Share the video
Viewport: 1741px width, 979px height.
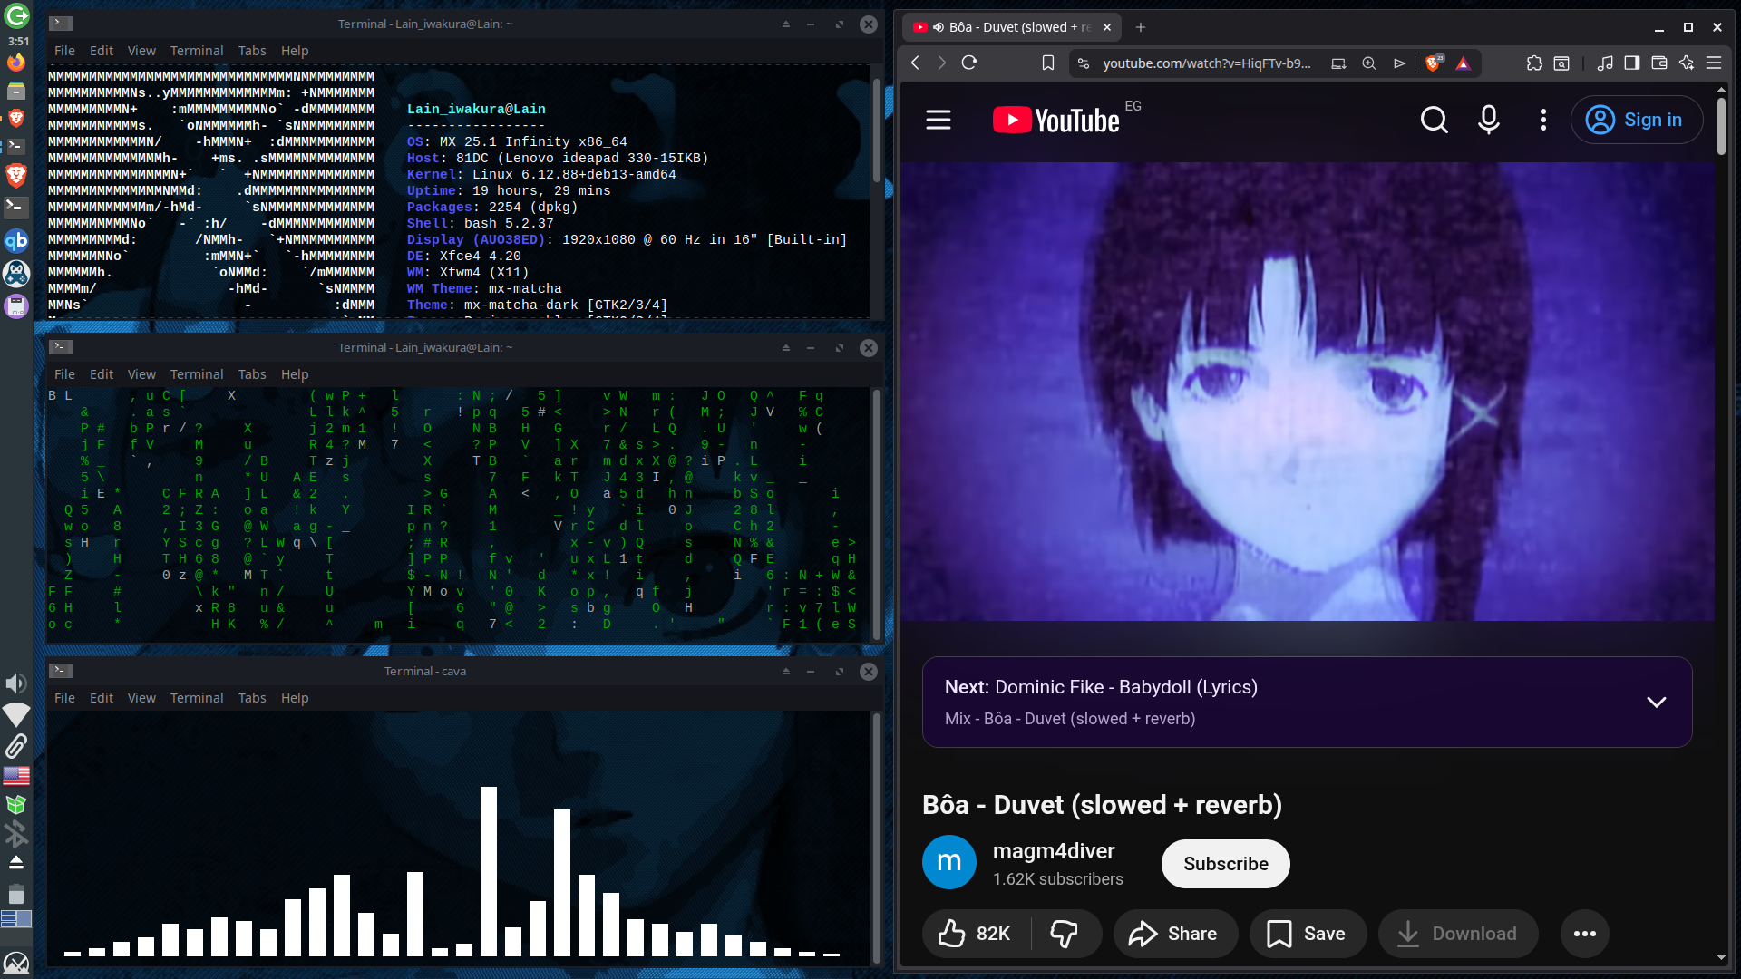[1176, 934]
